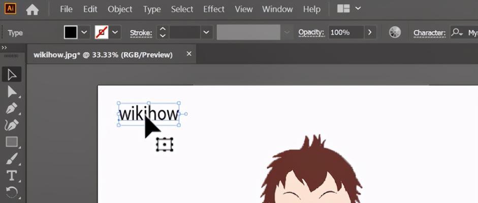Open the Window menu
The image size is (478, 203).
[x=277, y=10]
